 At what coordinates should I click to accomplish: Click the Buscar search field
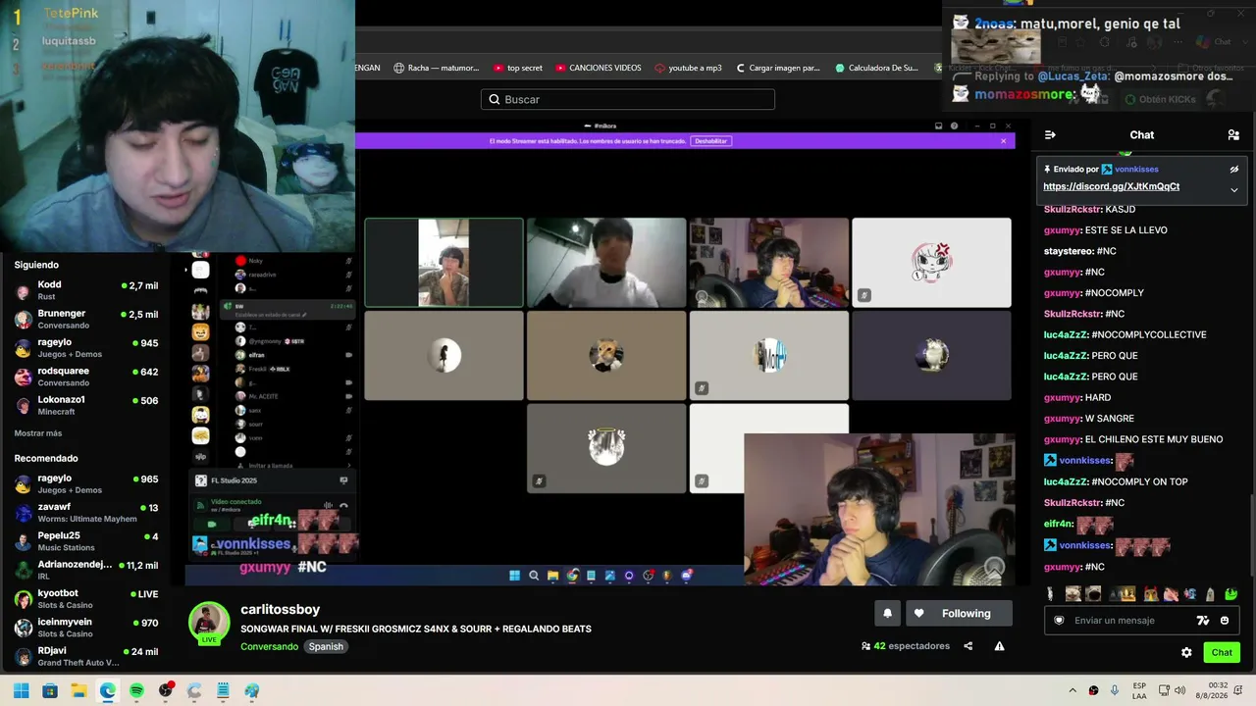coord(628,99)
